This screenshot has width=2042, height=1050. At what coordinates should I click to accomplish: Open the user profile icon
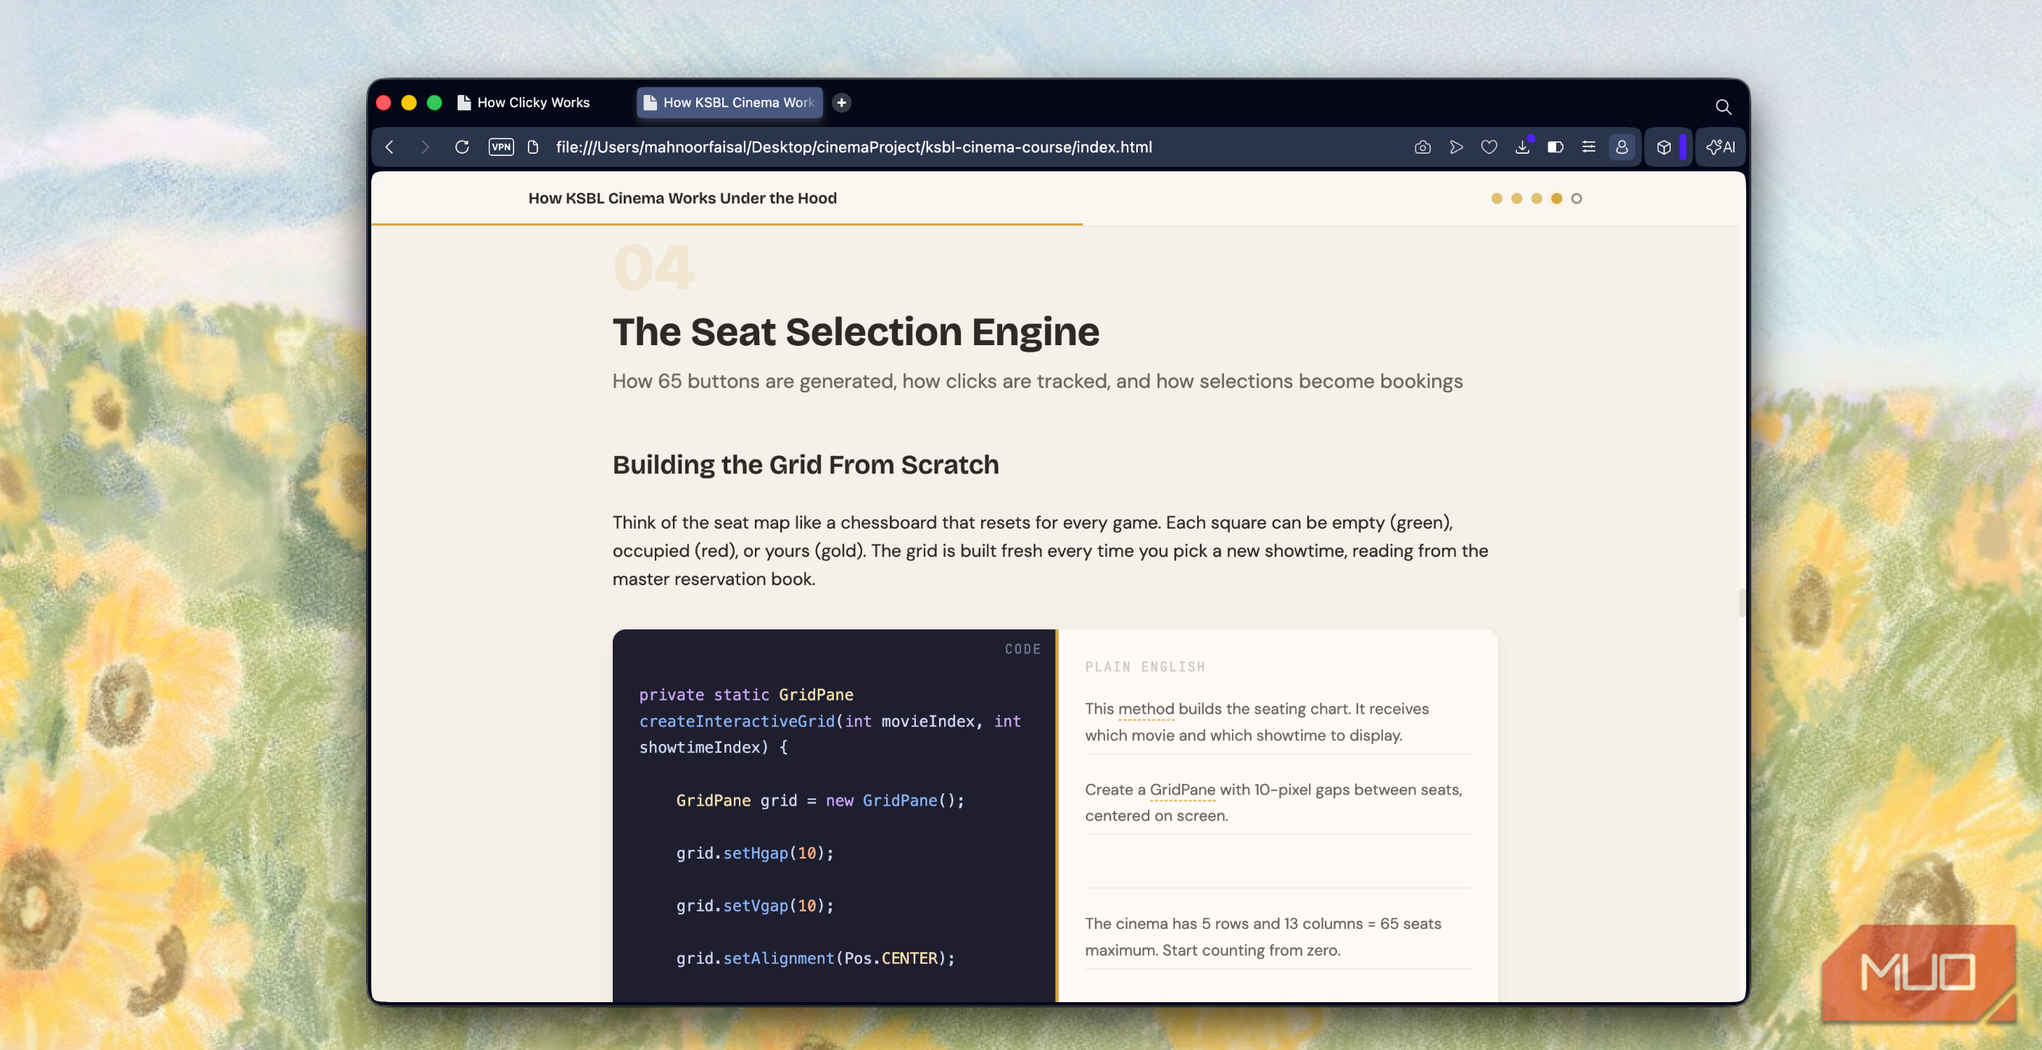point(1622,147)
